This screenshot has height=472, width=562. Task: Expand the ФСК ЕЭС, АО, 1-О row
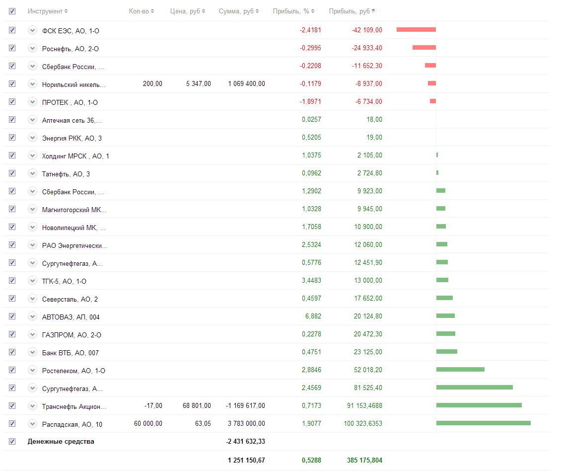pyautogui.click(x=33, y=30)
